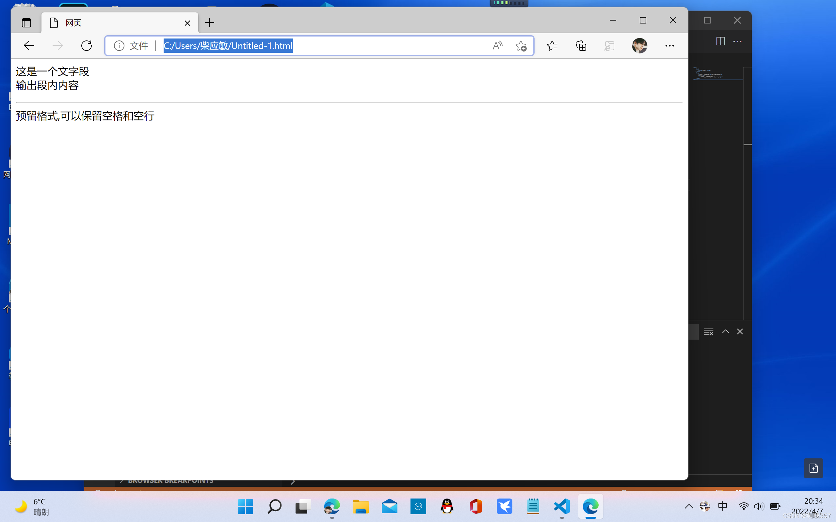Open Collections in Edge

581,46
